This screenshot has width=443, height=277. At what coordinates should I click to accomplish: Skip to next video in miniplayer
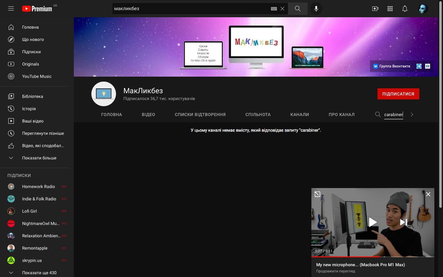(x=403, y=222)
